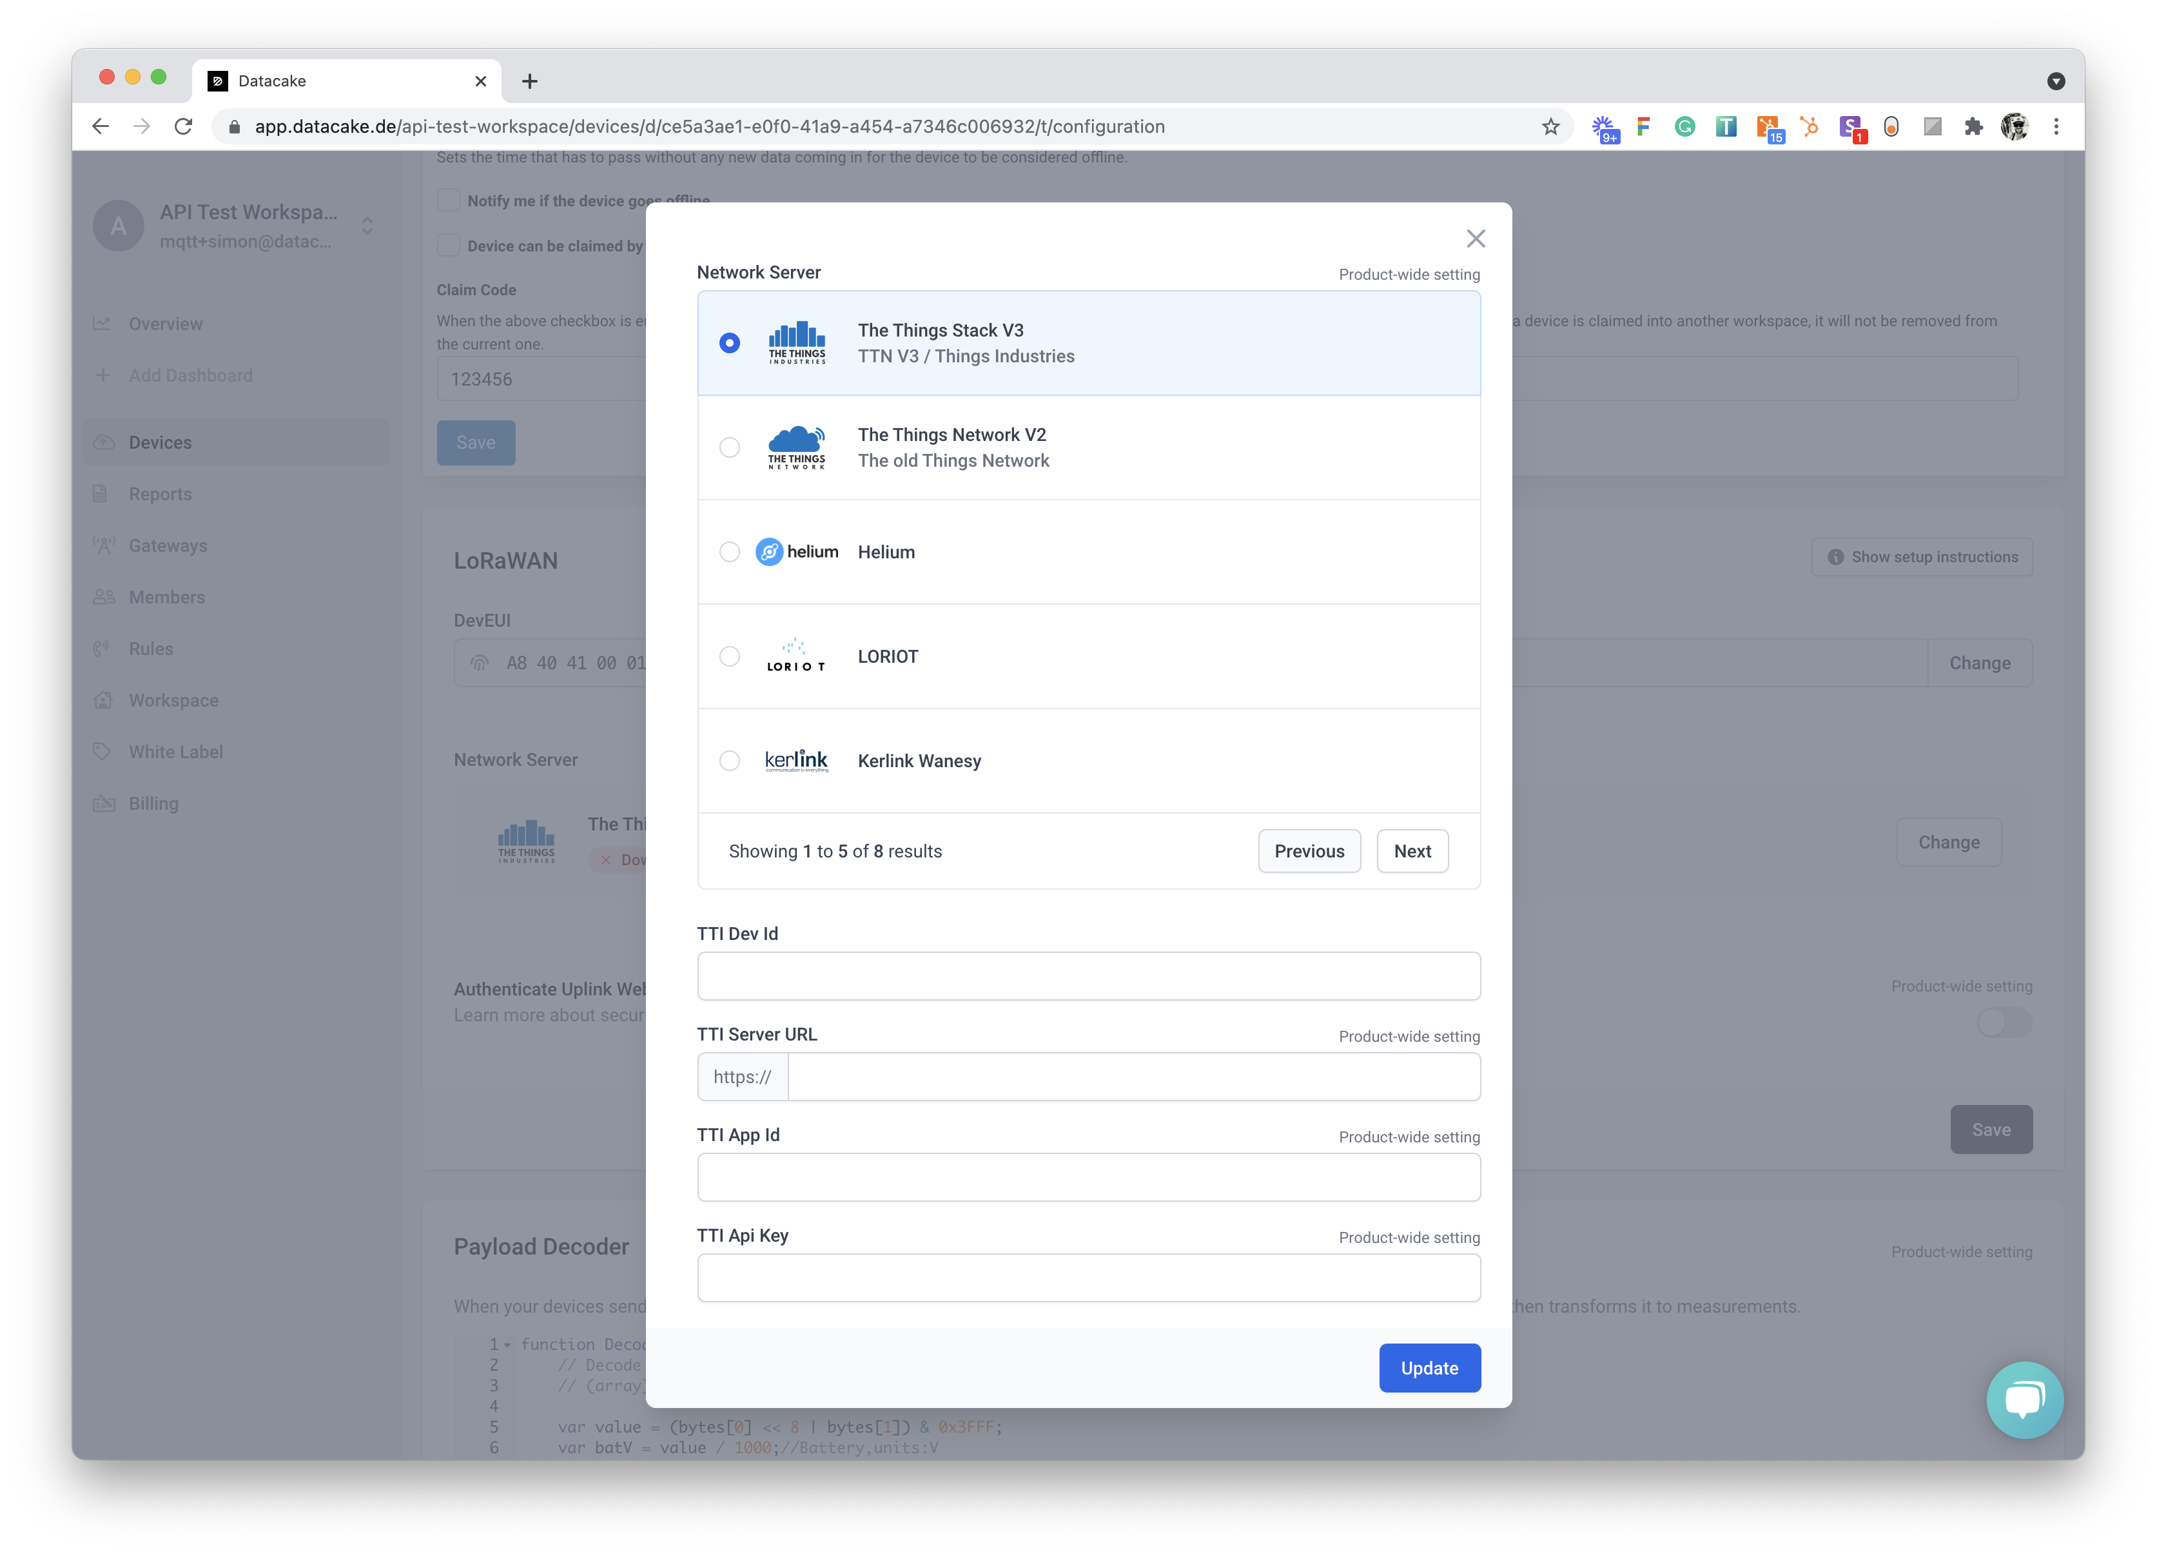Click The Things Industries logo

tap(797, 342)
